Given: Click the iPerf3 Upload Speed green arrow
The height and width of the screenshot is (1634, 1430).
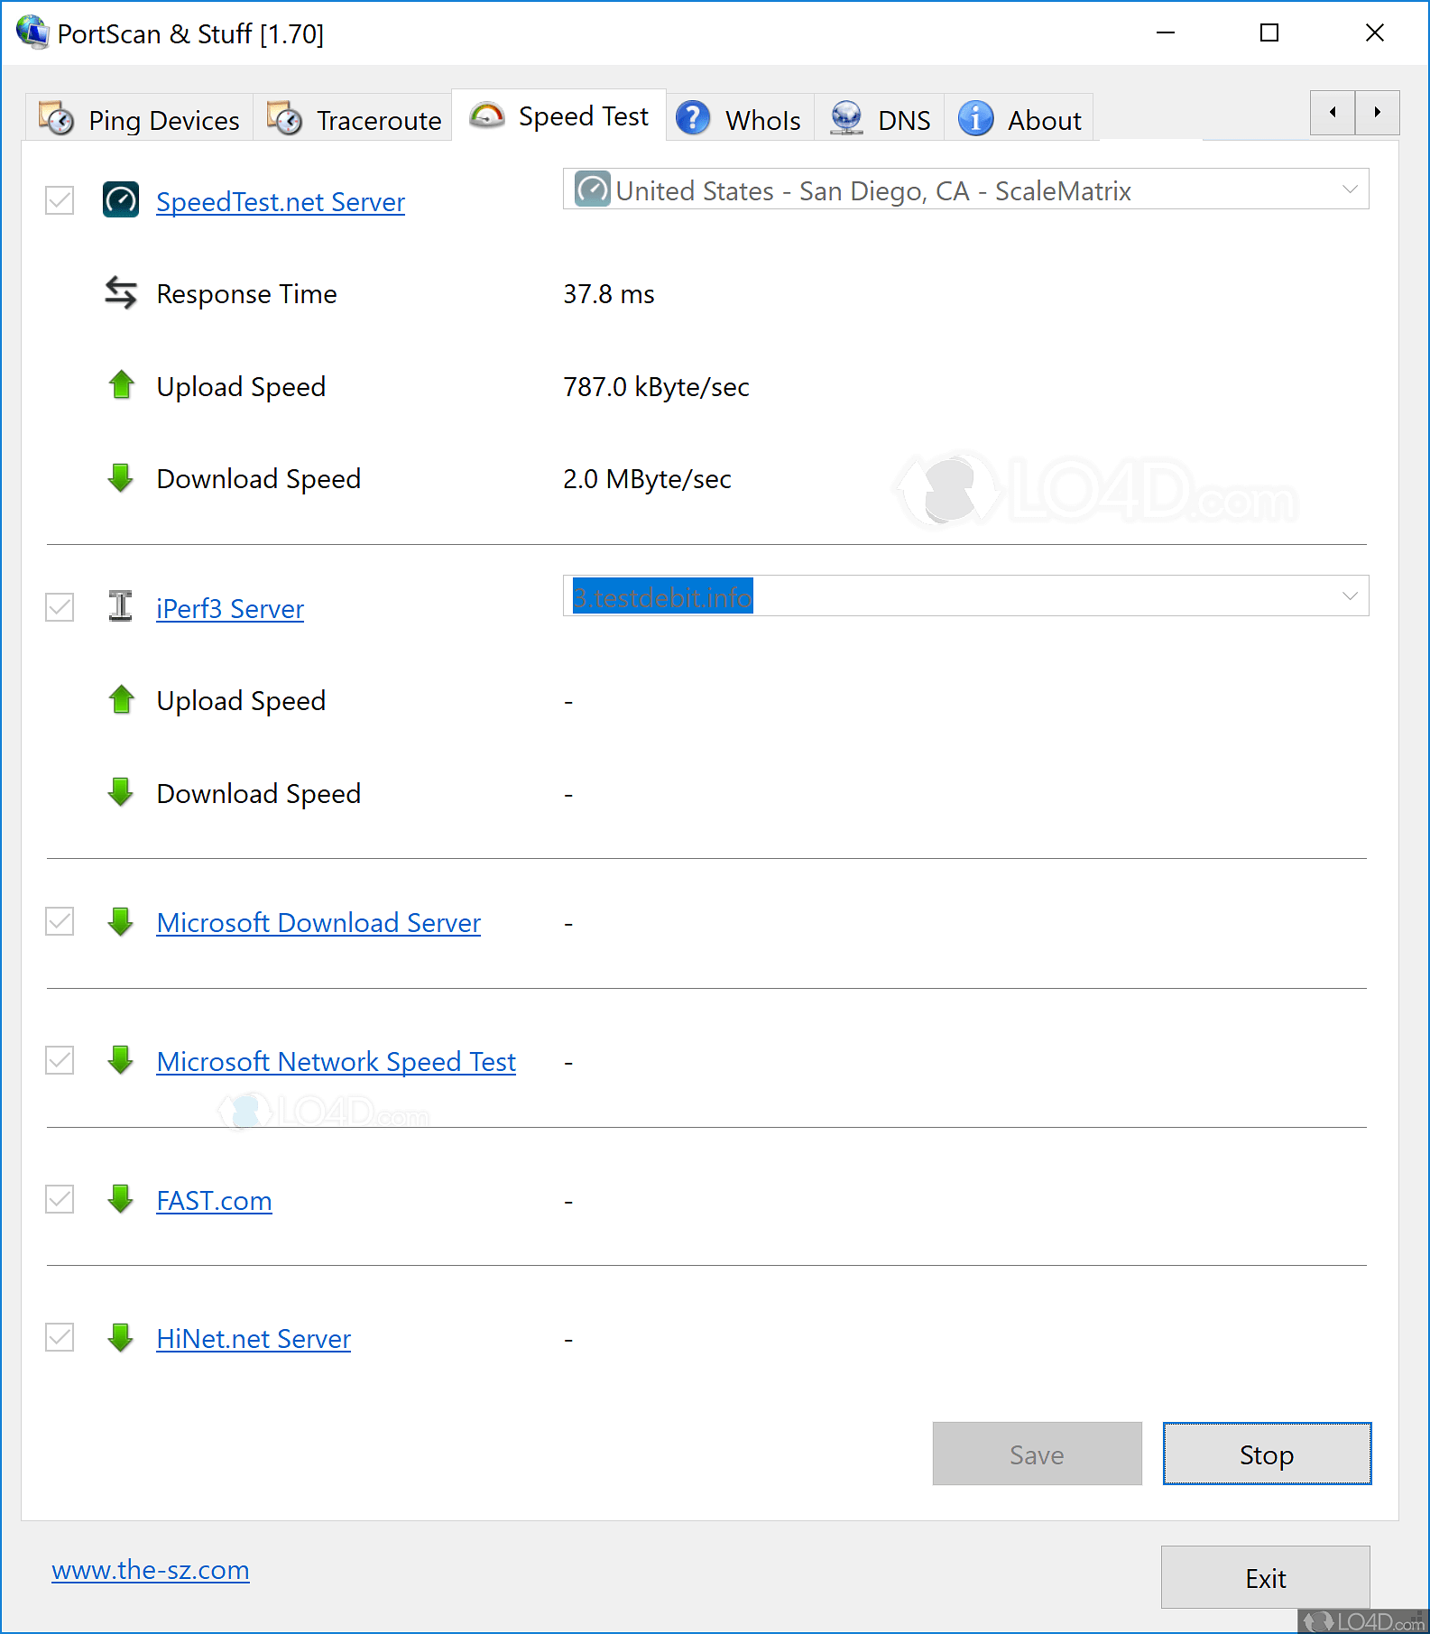Looking at the screenshot, I should [x=121, y=699].
